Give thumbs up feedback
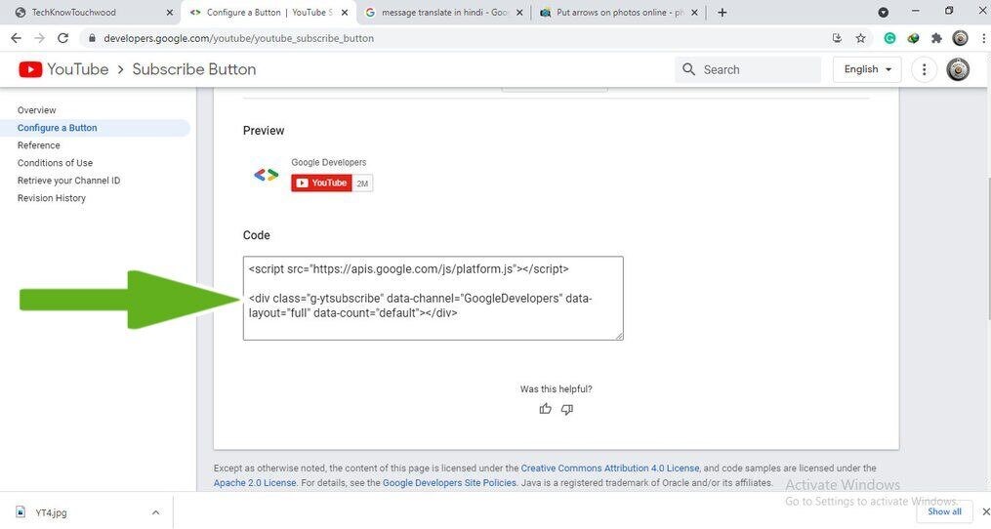 click(546, 409)
